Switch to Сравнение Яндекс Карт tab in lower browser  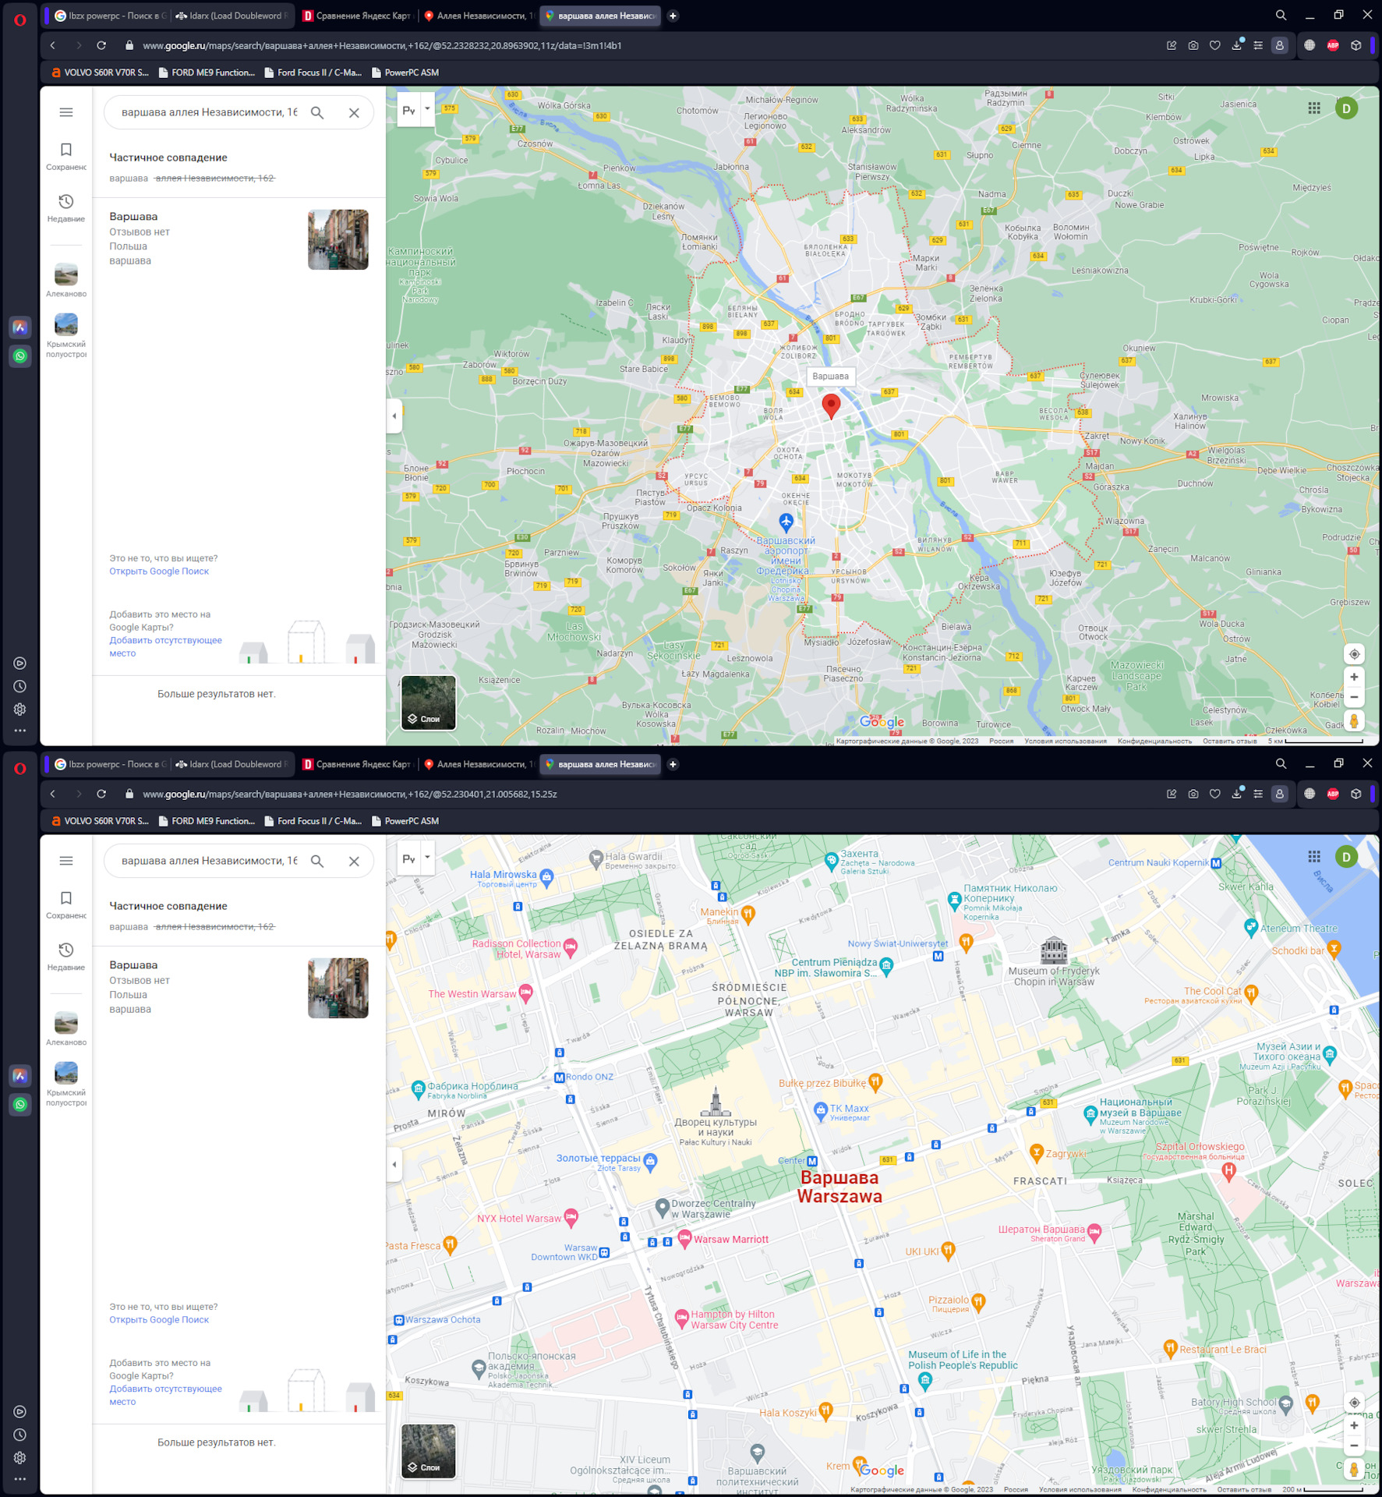click(356, 764)
